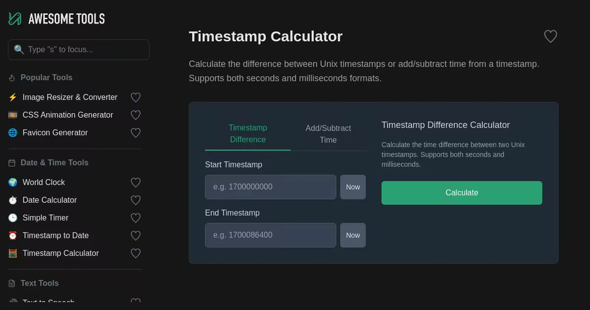
Task: Click the heart next to Timestamp to Date
Action: (x=136, y=236)
